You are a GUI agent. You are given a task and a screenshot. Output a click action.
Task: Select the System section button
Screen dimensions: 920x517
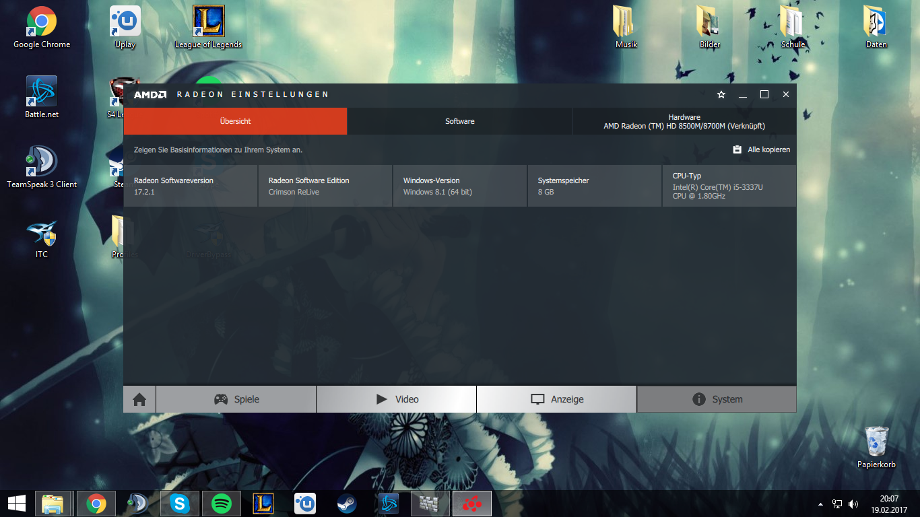click(717, 399)
